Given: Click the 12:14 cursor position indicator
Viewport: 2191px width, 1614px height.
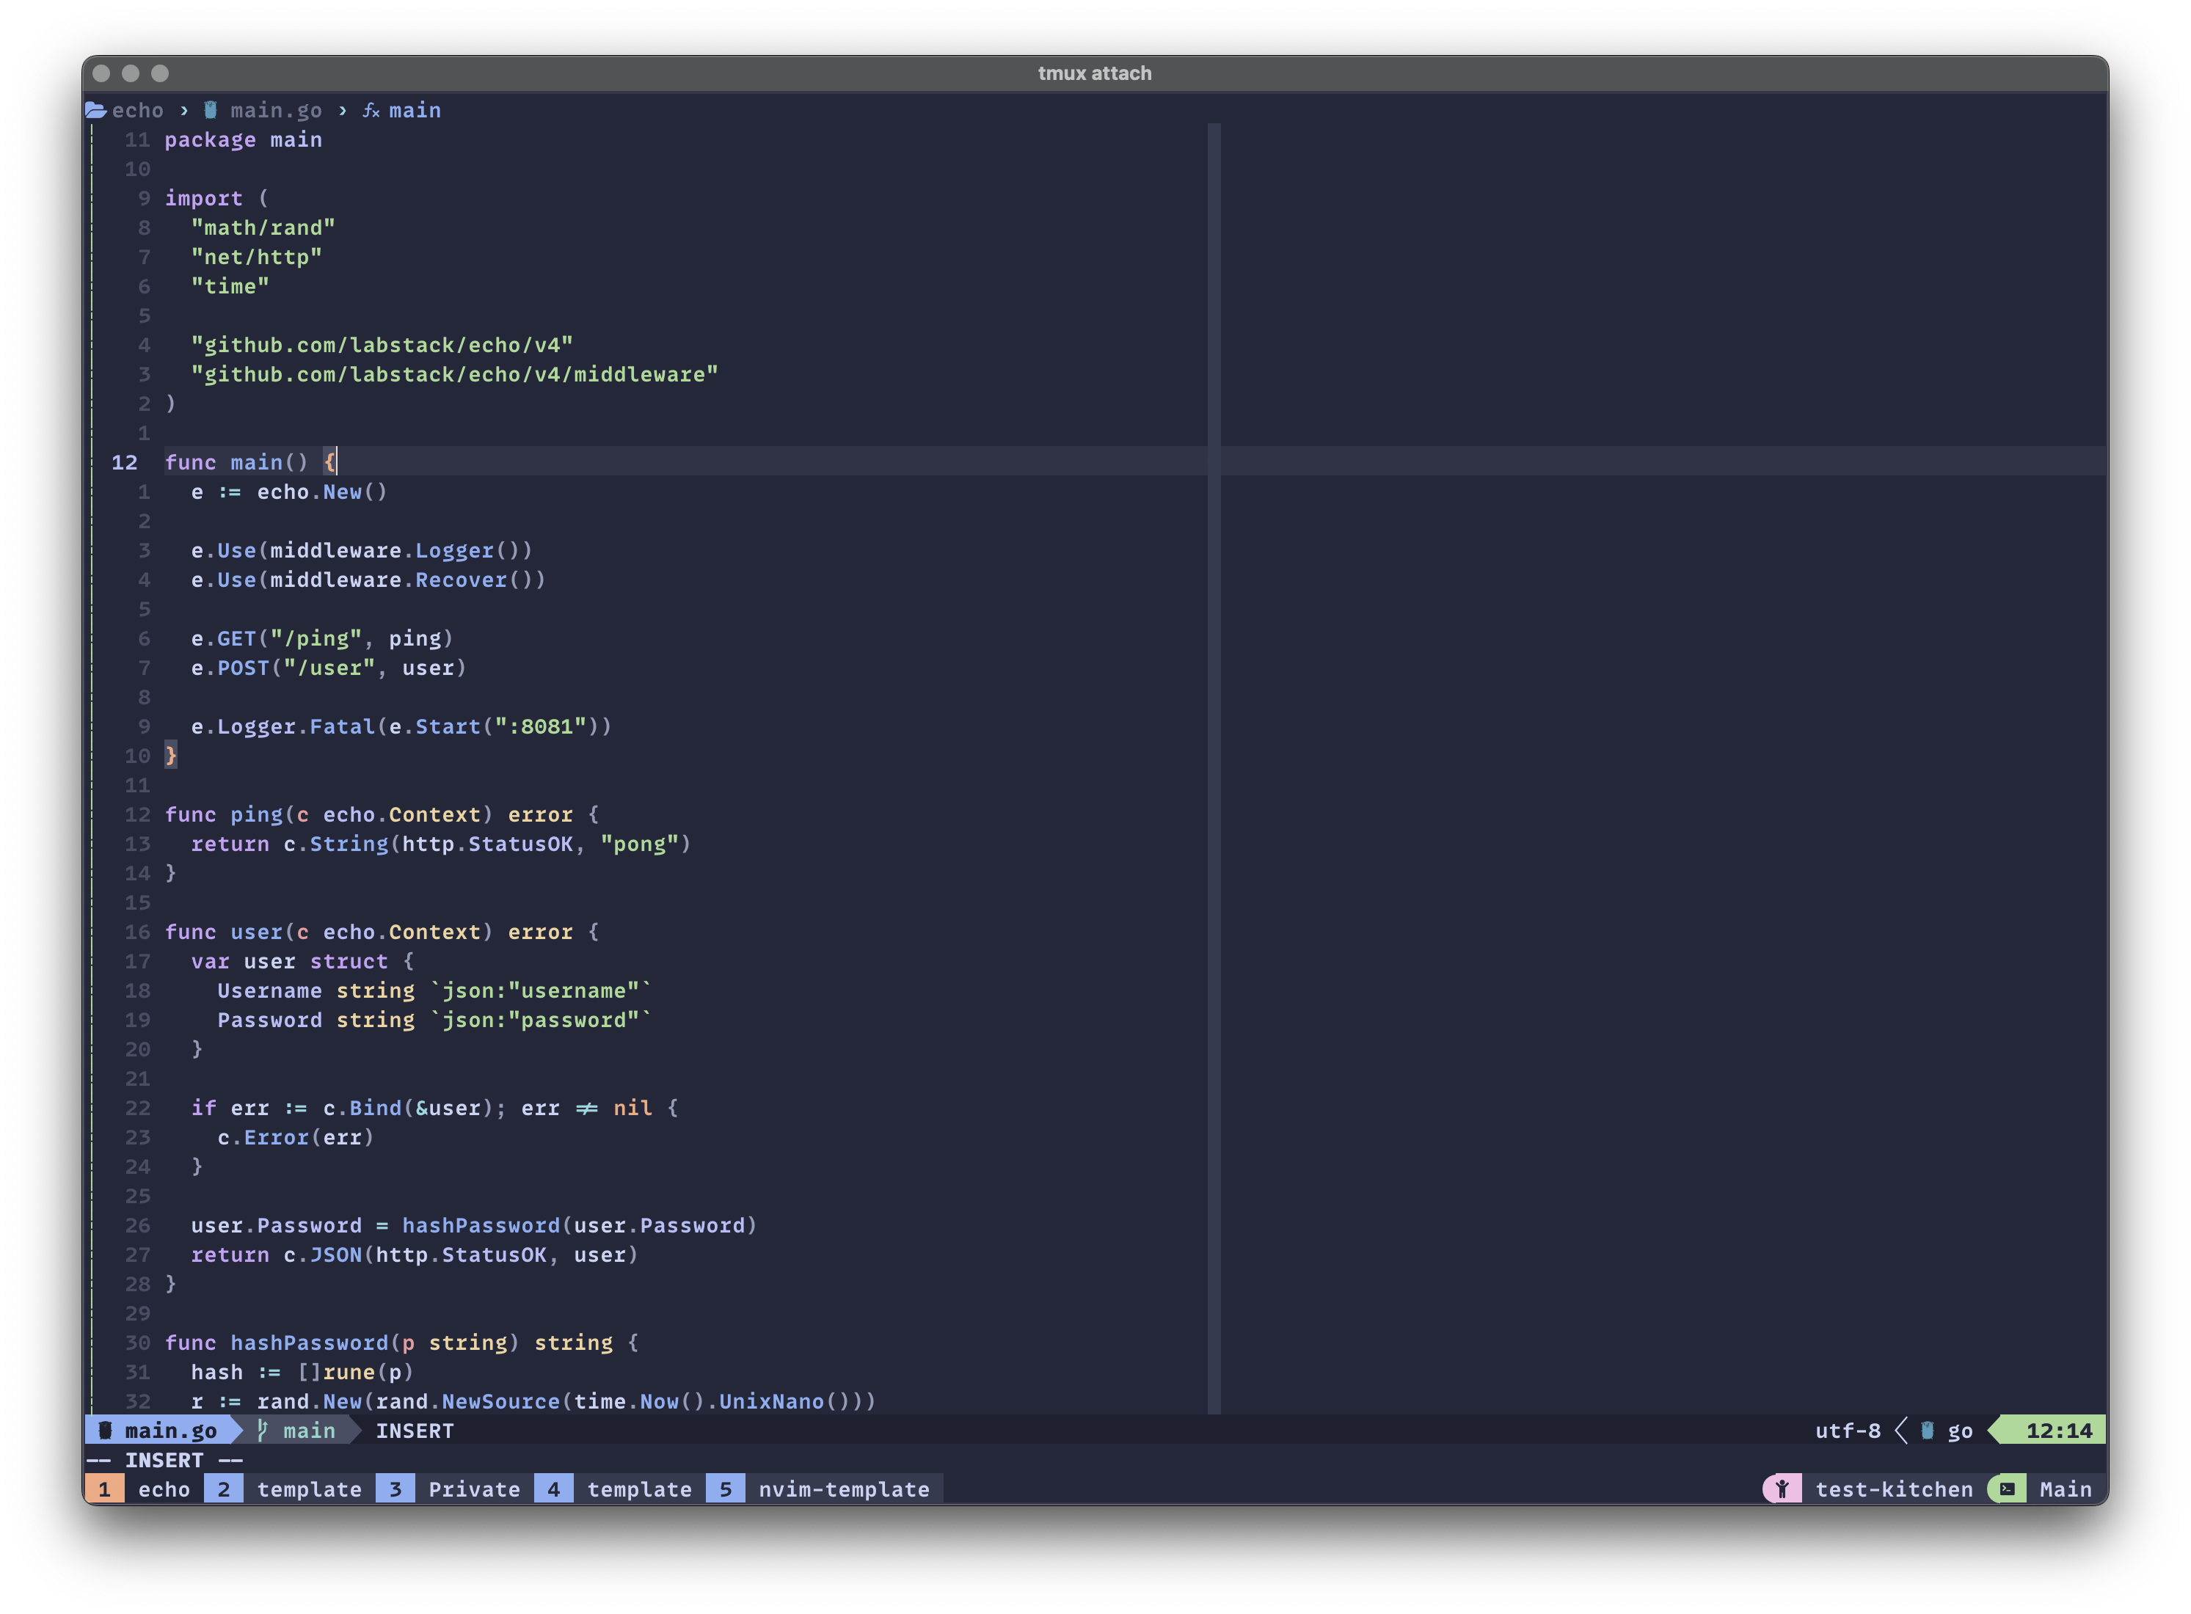Looking at the screenshot, I should pos(2058,1431).
